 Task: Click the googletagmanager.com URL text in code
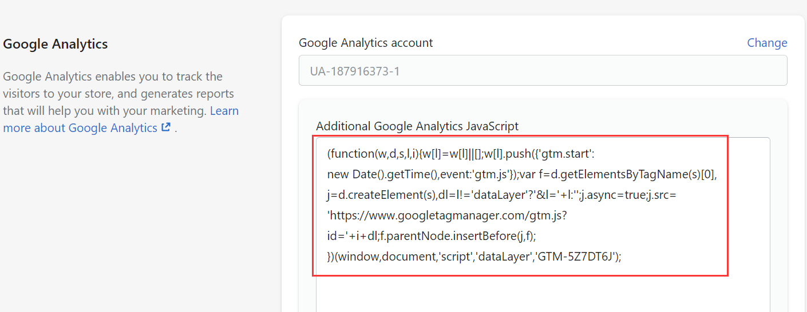pos(446,215)
